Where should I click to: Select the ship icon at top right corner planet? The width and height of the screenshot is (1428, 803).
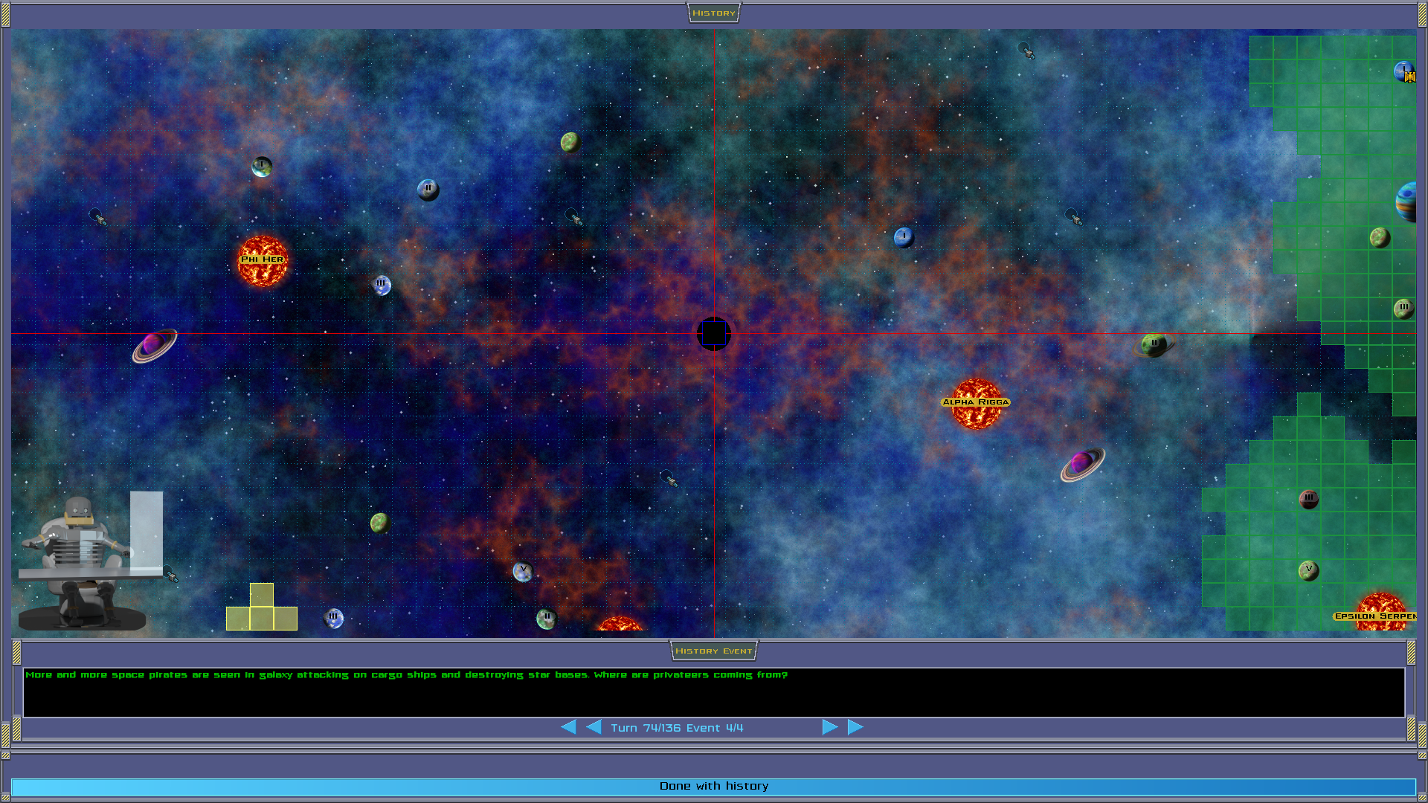tap(1410, 77)
